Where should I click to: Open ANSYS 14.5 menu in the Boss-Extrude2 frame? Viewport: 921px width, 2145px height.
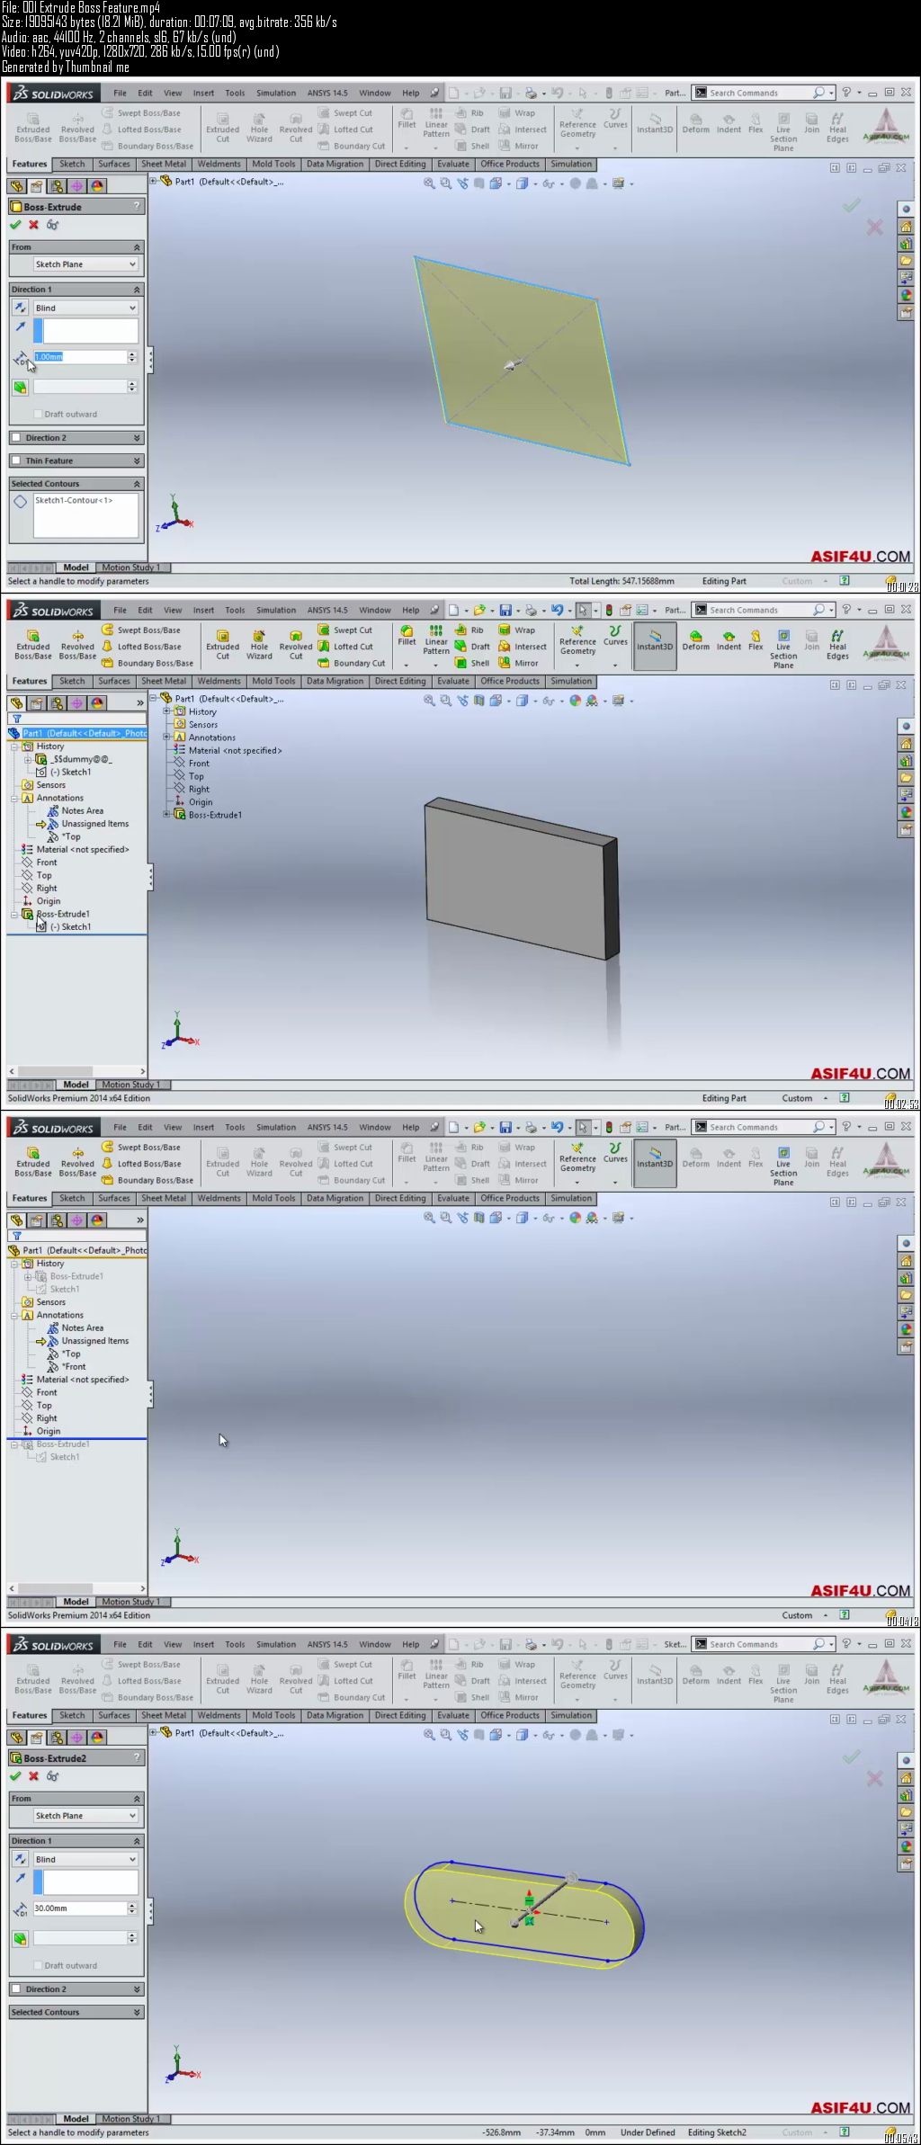327,1644
